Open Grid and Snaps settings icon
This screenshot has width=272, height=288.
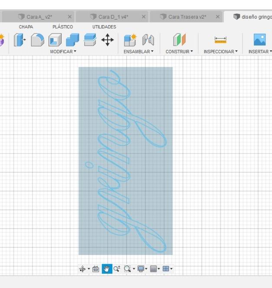click(154, 269)
